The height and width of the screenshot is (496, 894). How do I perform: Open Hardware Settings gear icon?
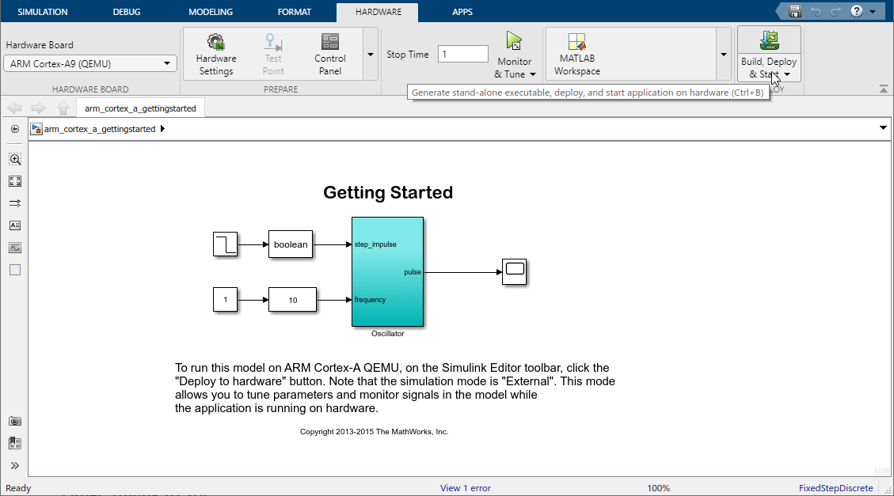215,42
